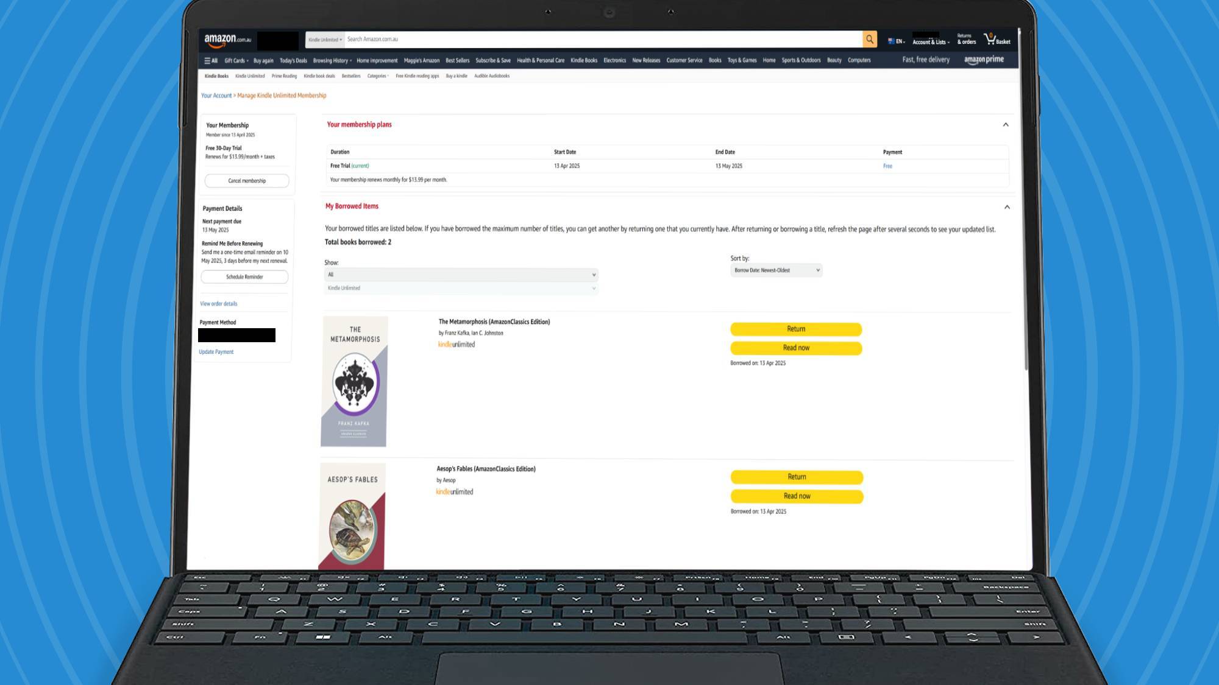Collapse the Your membership plans section
The width and height of the screenshot is (1219, 685).
[x=1006, y=124]
